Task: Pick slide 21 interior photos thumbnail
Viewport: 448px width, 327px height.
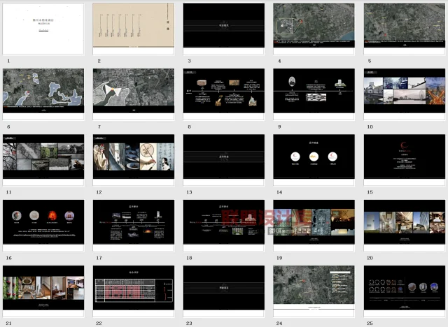Action: coord(43,288)
